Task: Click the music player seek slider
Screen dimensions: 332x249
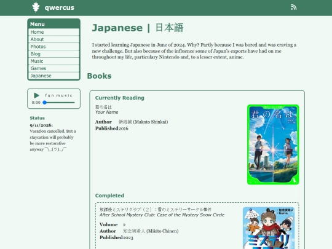Action: click(x=59, y=103)
